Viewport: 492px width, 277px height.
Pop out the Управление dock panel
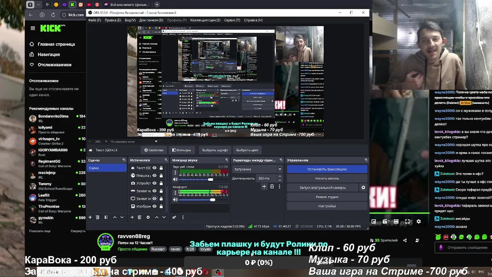pyautogui.click(x=366, y=160)
